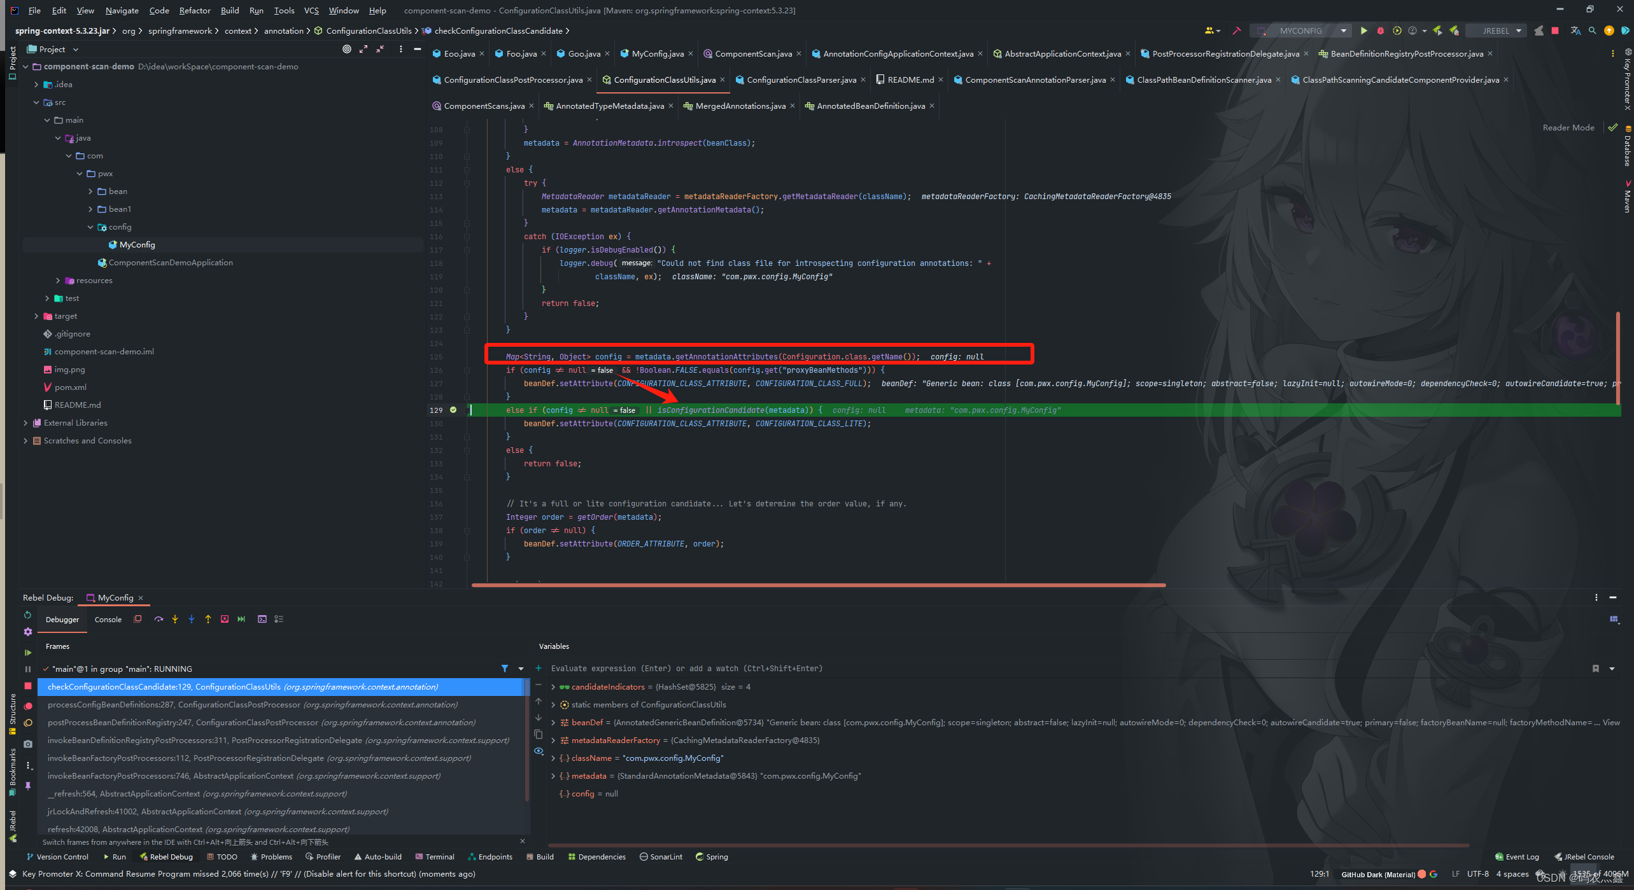This screenshot has height=890, width=1634.
Task: Expand the target folder in project tree
Action: coord(36,316)
